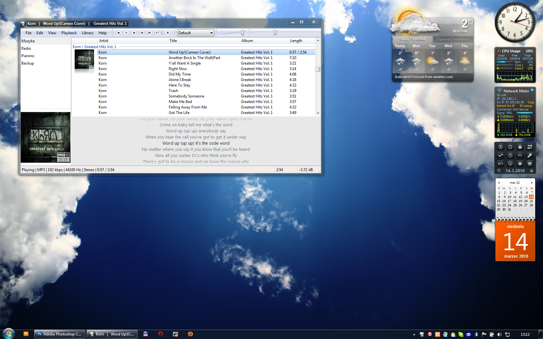
Task: Select the track Falling Away From Me
Action: [x=206, y=107]
